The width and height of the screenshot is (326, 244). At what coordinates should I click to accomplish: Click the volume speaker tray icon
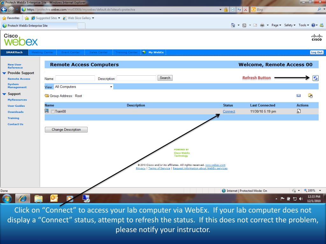coord(301,199)
